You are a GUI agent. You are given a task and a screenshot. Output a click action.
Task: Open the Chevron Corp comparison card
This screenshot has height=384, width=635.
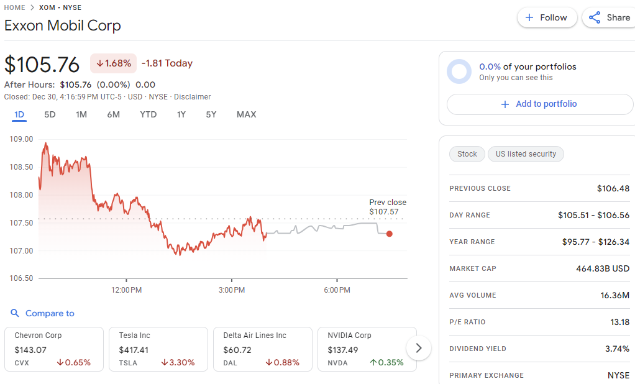54,349
